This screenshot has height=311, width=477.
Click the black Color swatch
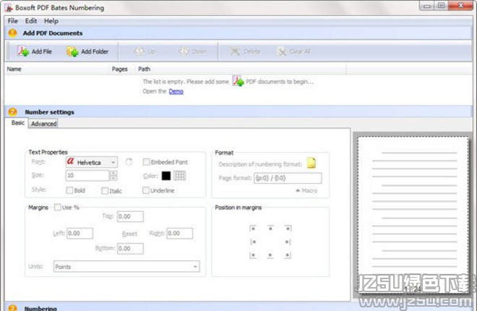coord(166,176)
